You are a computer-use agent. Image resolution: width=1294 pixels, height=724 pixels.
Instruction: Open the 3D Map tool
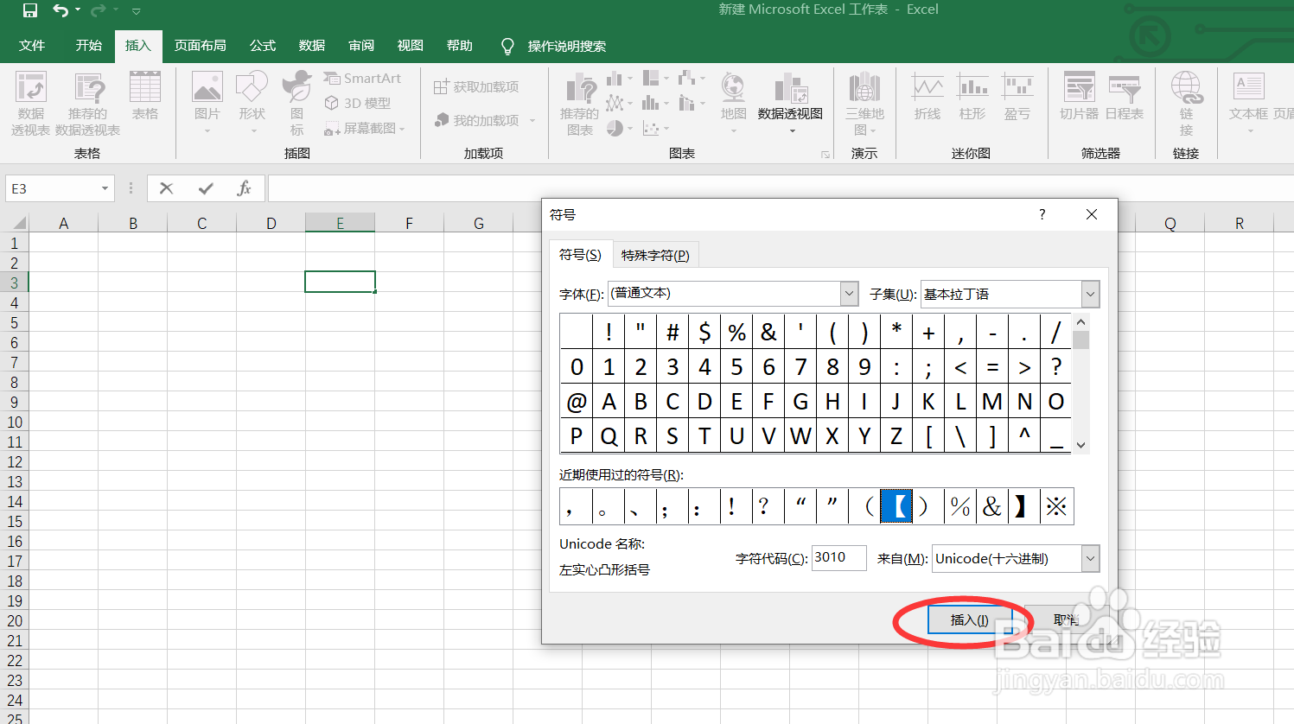point(864,104)
